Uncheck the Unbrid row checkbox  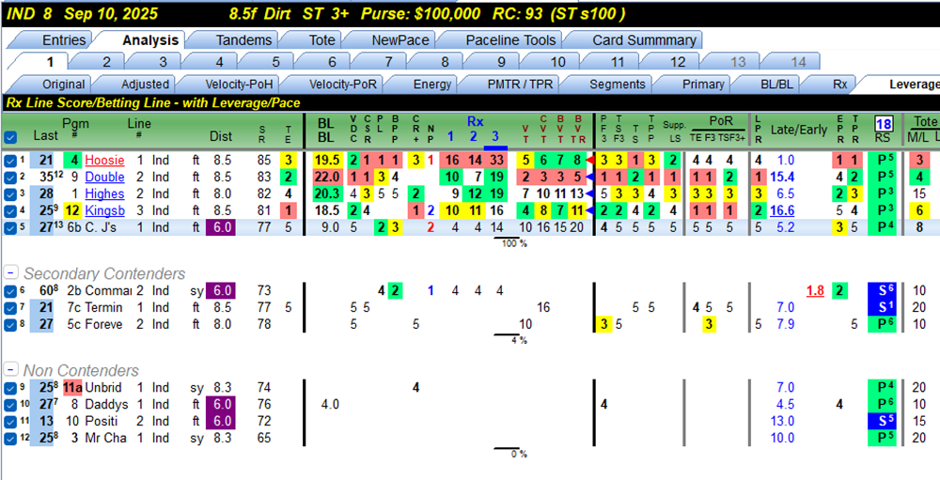pyautogui.click(x=9, y=388)
